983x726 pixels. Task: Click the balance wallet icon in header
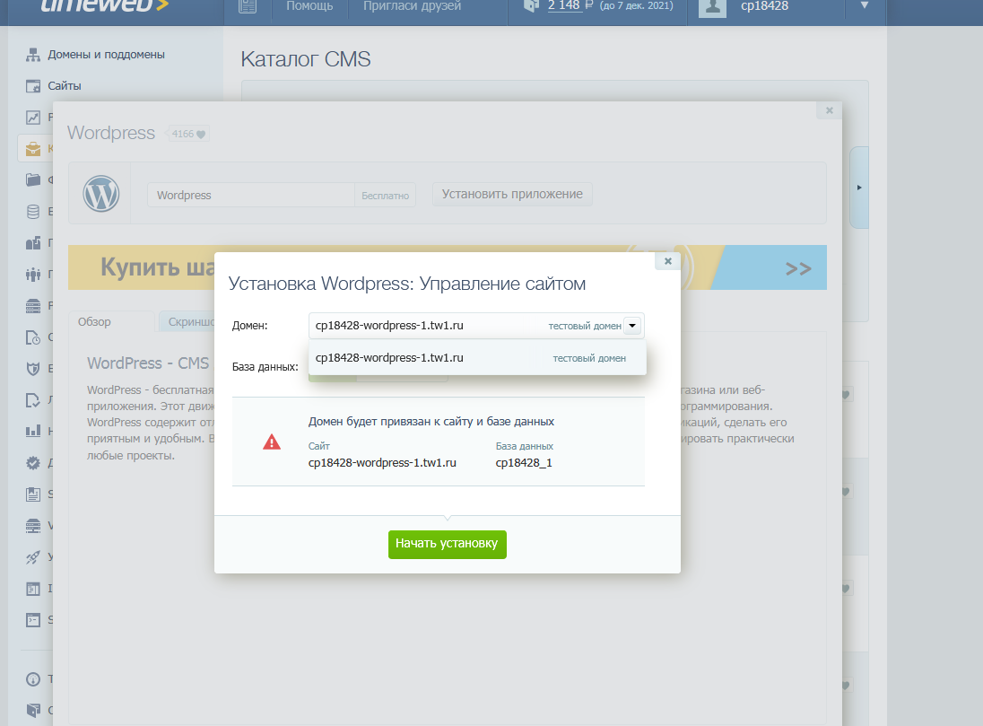(x=531, y=6)
